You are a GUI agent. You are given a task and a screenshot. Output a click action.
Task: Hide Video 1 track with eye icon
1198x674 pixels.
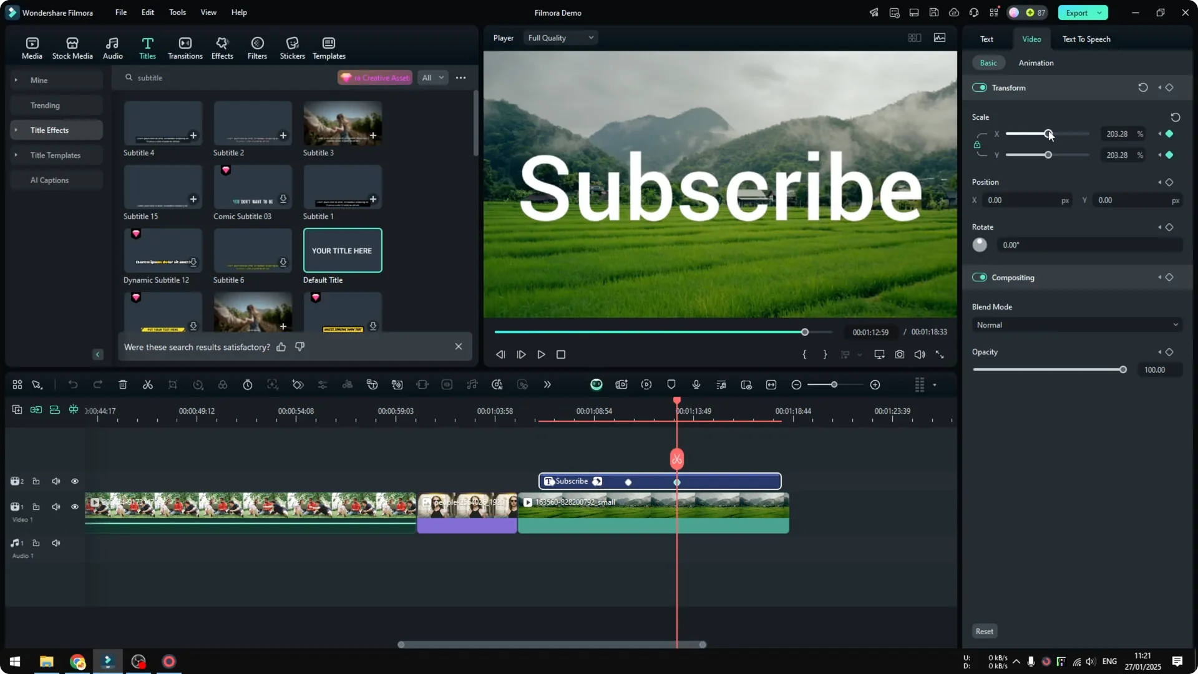75,507
